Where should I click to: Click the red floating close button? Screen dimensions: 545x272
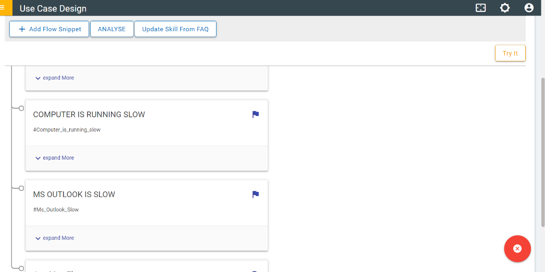pos(517,249)
